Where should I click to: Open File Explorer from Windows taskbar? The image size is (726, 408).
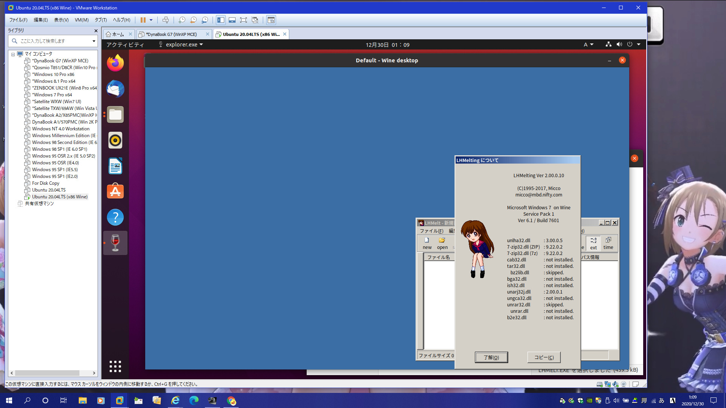[82, 400]
